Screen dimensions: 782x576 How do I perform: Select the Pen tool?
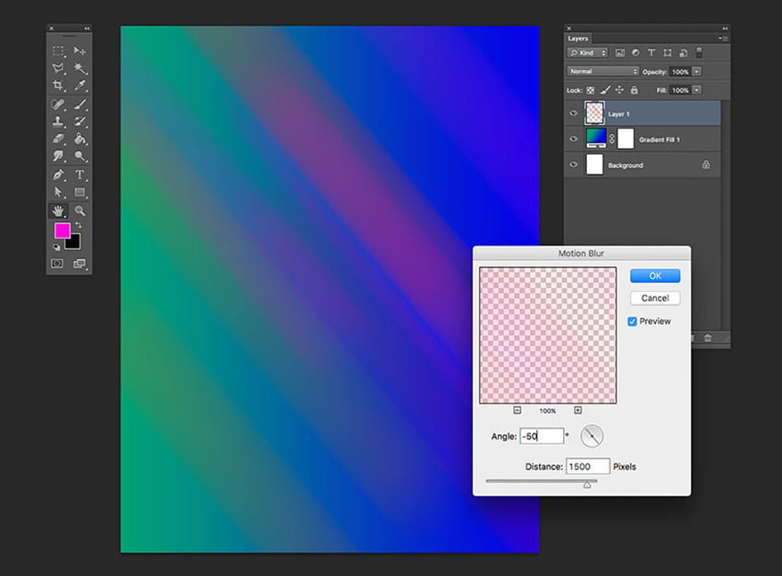pos(58,175)
